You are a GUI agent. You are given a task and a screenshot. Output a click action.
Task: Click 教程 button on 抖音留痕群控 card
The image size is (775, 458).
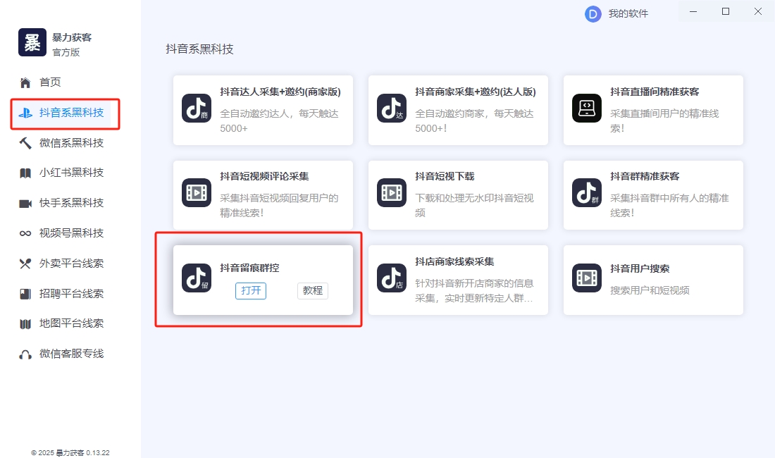tap(312, 290)
